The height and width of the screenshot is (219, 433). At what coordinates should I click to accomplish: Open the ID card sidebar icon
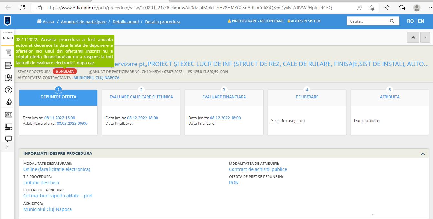(x=8, y=114)
